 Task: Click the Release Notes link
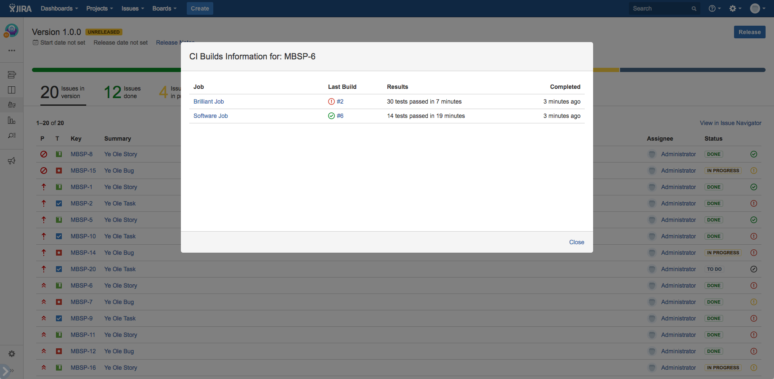tap(175, 43)
